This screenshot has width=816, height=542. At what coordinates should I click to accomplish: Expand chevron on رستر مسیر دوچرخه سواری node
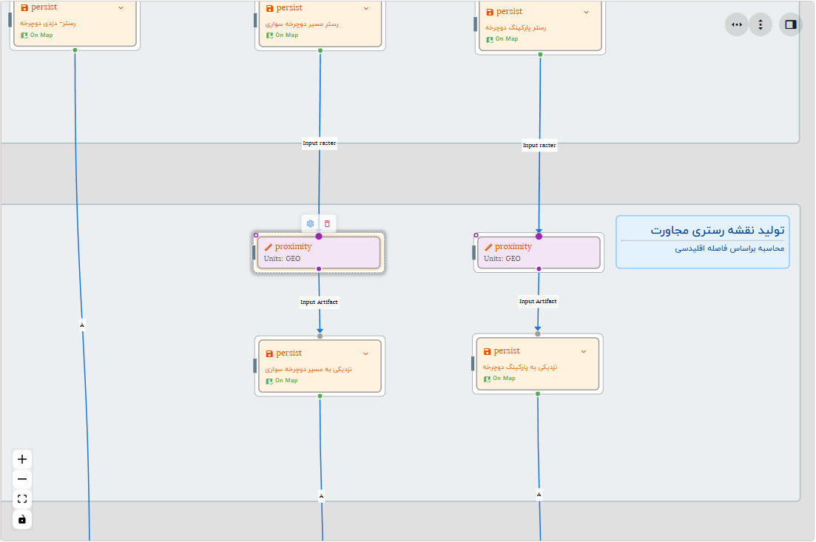[365, 7]
